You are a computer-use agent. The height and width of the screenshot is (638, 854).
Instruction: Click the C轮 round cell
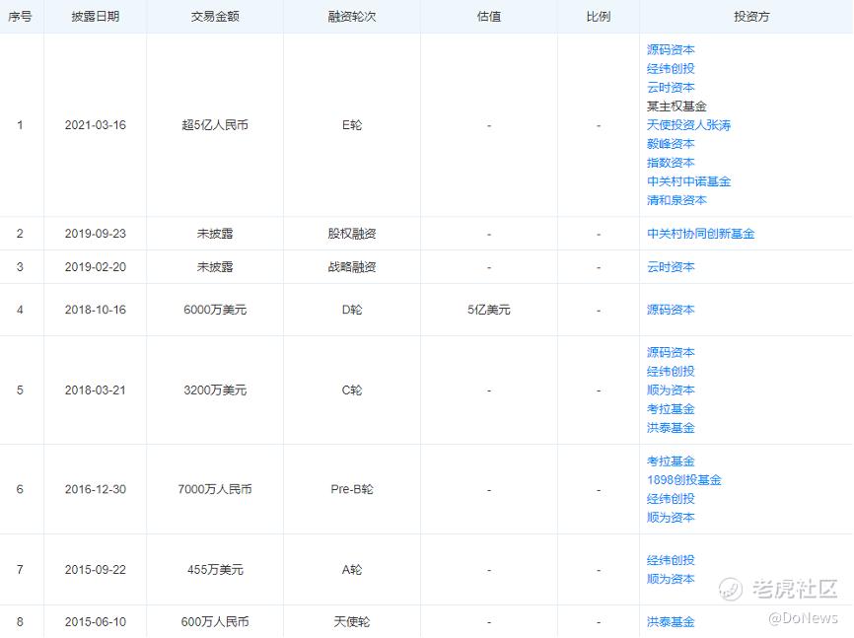coord(352,390)
